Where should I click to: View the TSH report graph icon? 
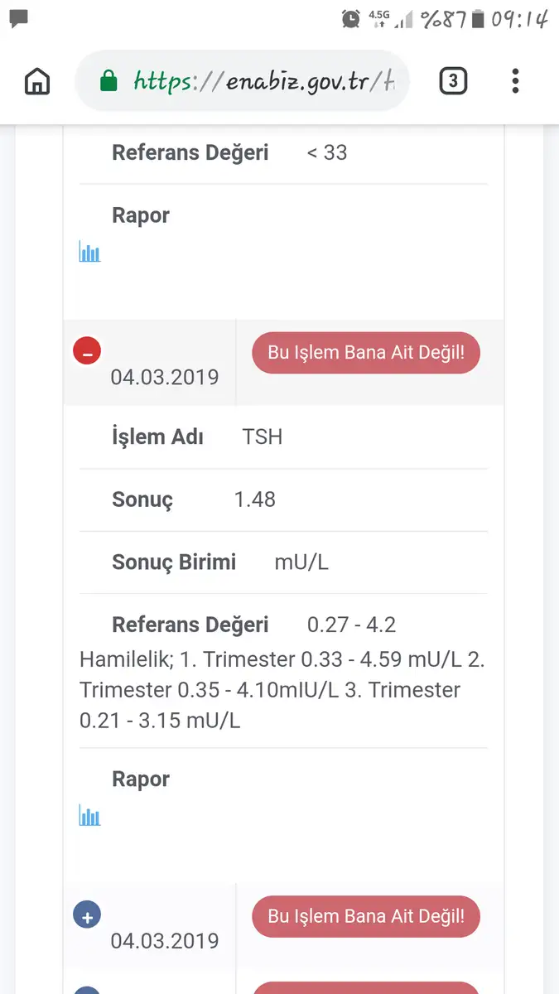click(x=89, y=816)
